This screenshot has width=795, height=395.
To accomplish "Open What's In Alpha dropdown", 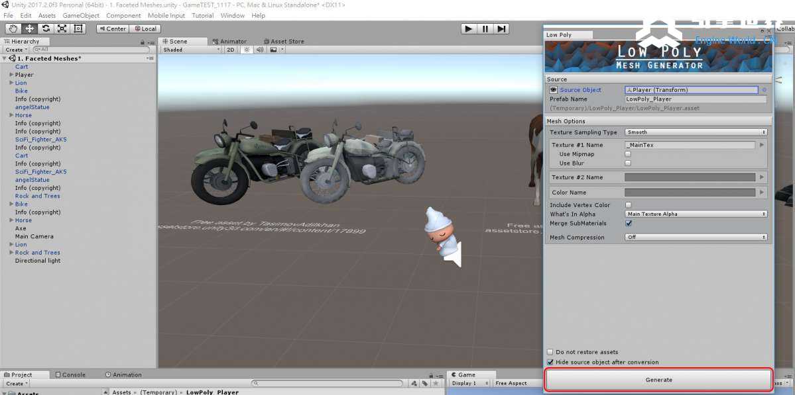I will pyautogui.click(x=696, y=214).
